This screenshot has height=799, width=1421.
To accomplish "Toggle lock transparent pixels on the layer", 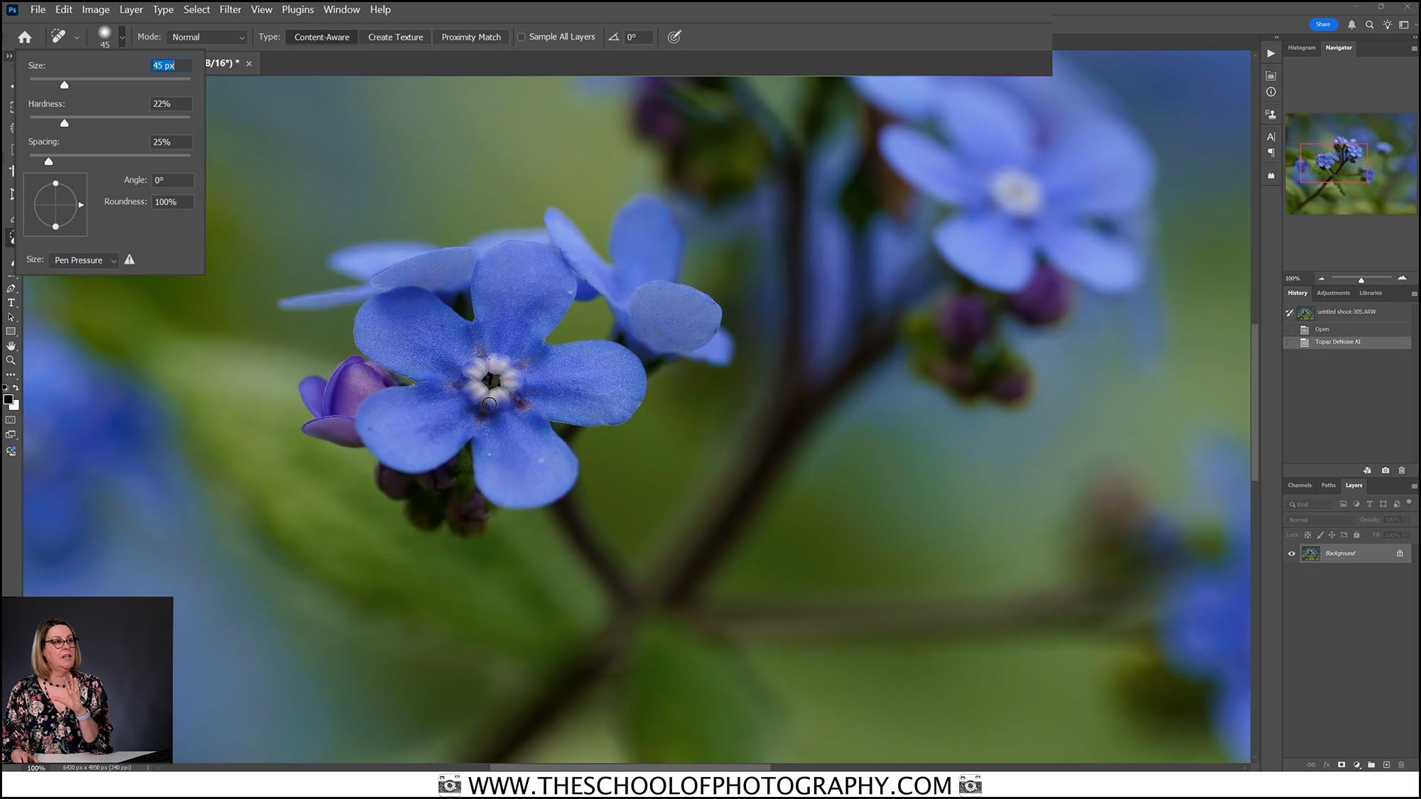I will pyautogui.click(x=1308, y=535).
